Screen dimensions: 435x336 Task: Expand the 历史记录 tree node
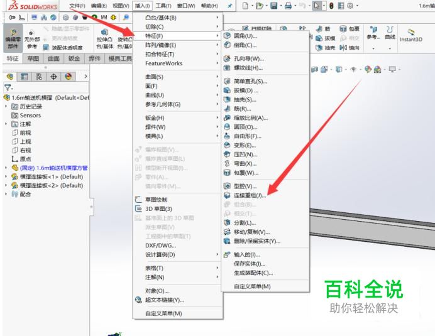pos(6,107)
